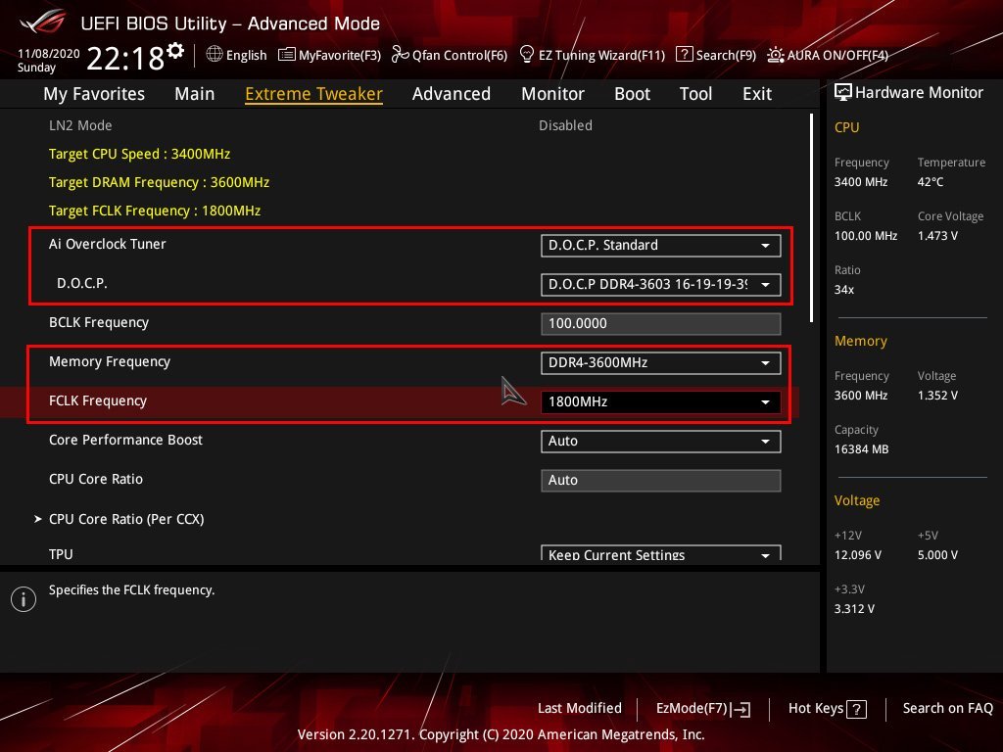Click the Target FCLK Frequency : 1800MHz text
This screenshot has width=1003, height=752.
click(155, 211)
